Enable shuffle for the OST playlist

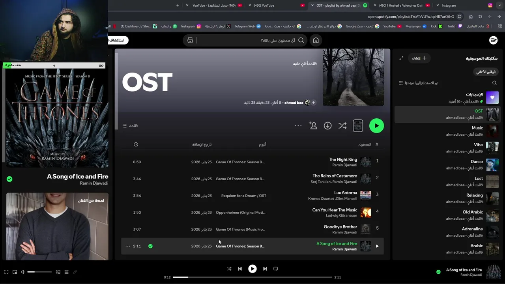click(x=342, y=126)
